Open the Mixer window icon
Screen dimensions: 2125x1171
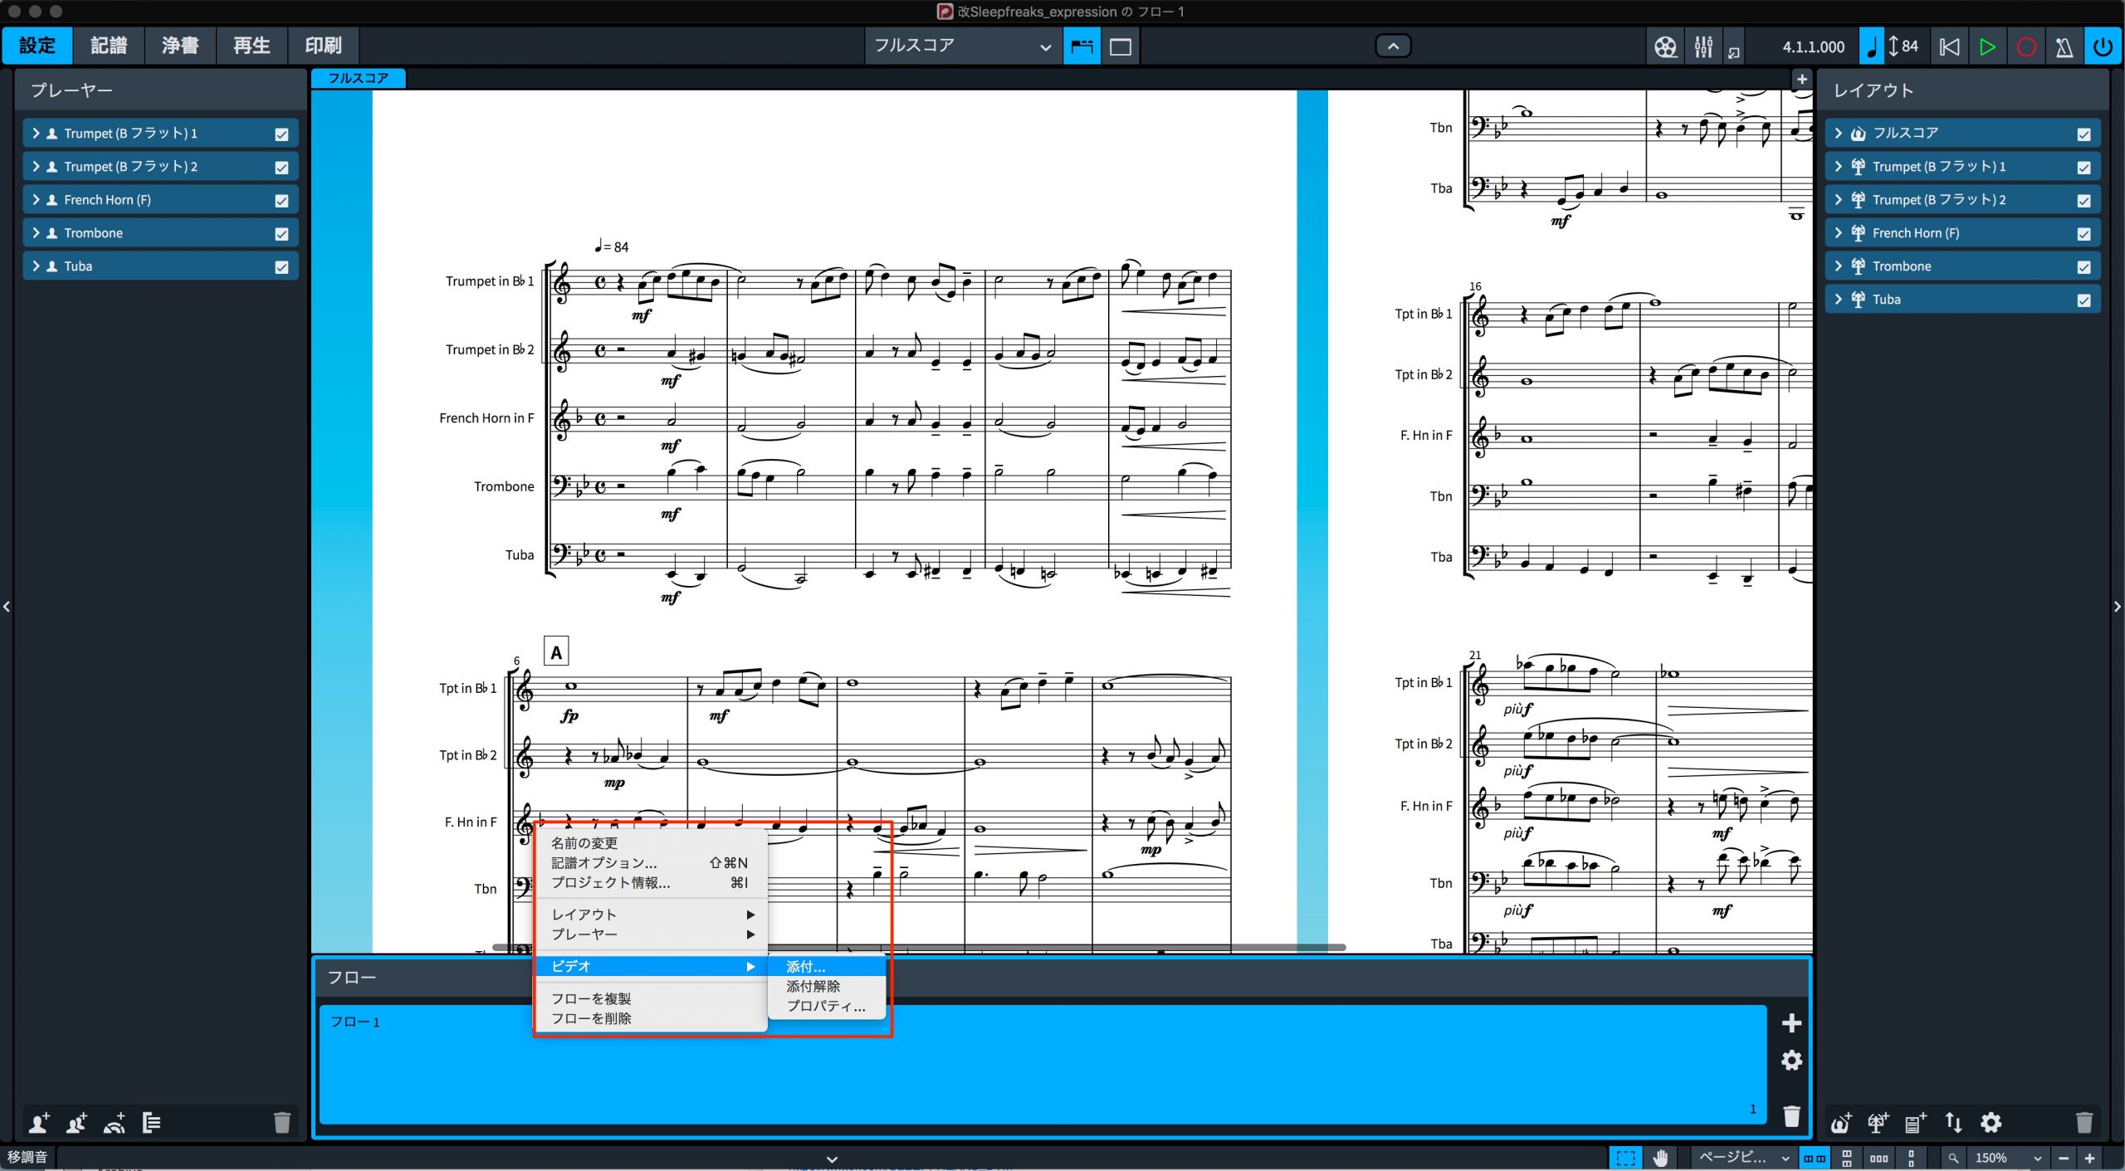click(x=1703, y=46)
